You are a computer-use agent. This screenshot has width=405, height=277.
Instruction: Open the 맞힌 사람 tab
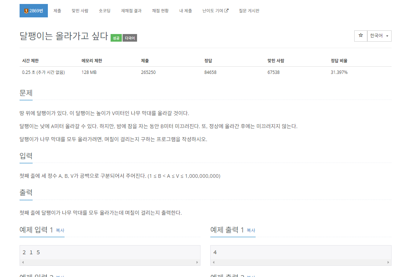pyautogui.click(x=80, y=11)
